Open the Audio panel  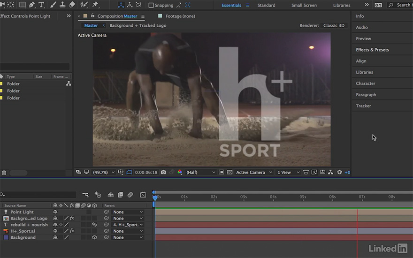pyautogui.click(x=362, y=27)
